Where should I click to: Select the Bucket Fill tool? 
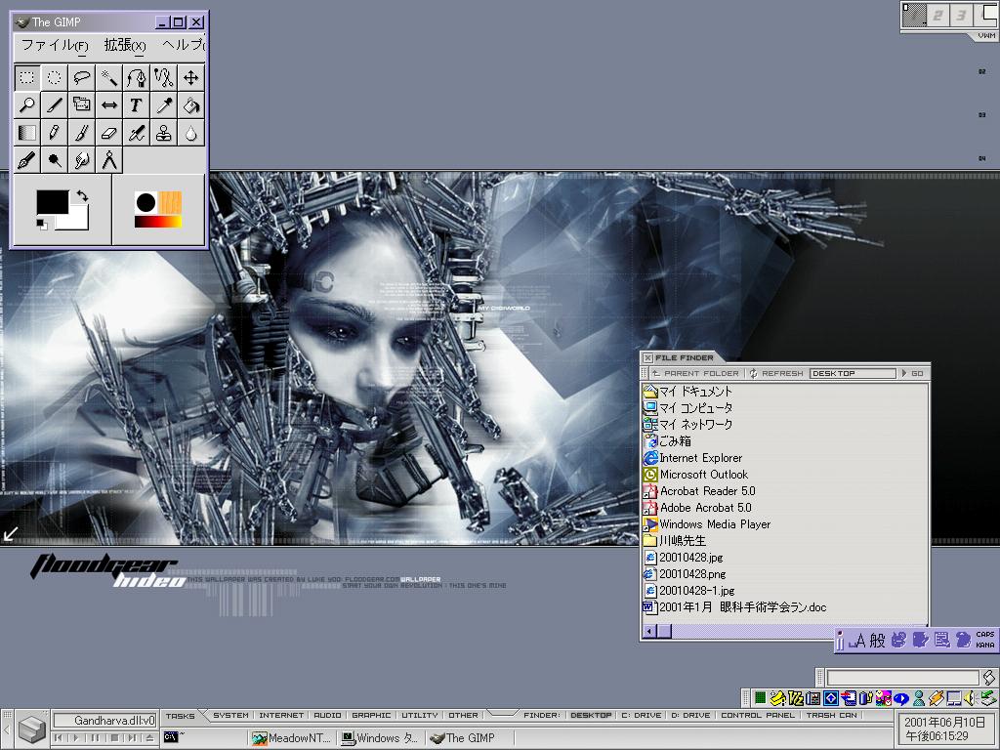(x=191, y=105)
